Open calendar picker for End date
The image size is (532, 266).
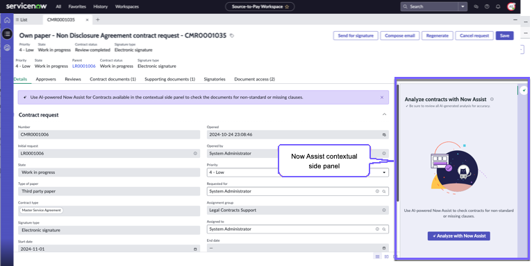click(x=384, y=248)
